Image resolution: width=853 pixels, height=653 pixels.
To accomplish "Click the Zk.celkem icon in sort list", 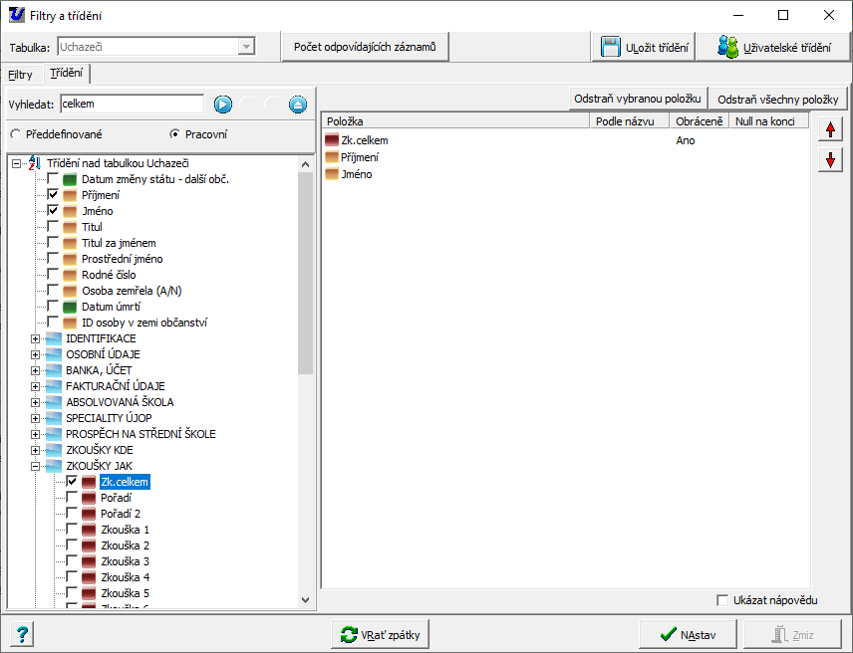I will coord(332,140).
